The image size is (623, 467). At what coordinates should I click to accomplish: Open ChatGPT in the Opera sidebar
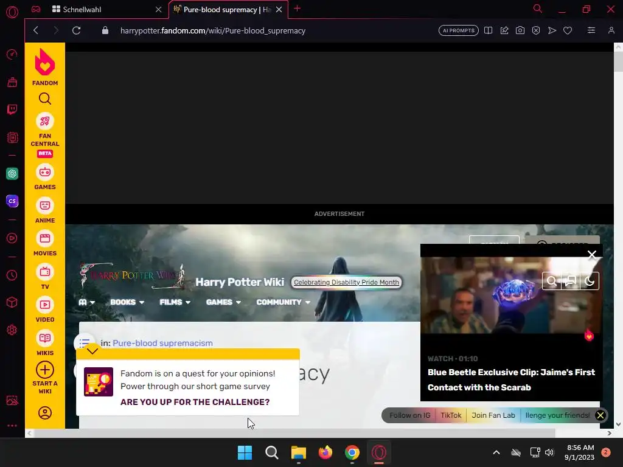click(12, 173)
